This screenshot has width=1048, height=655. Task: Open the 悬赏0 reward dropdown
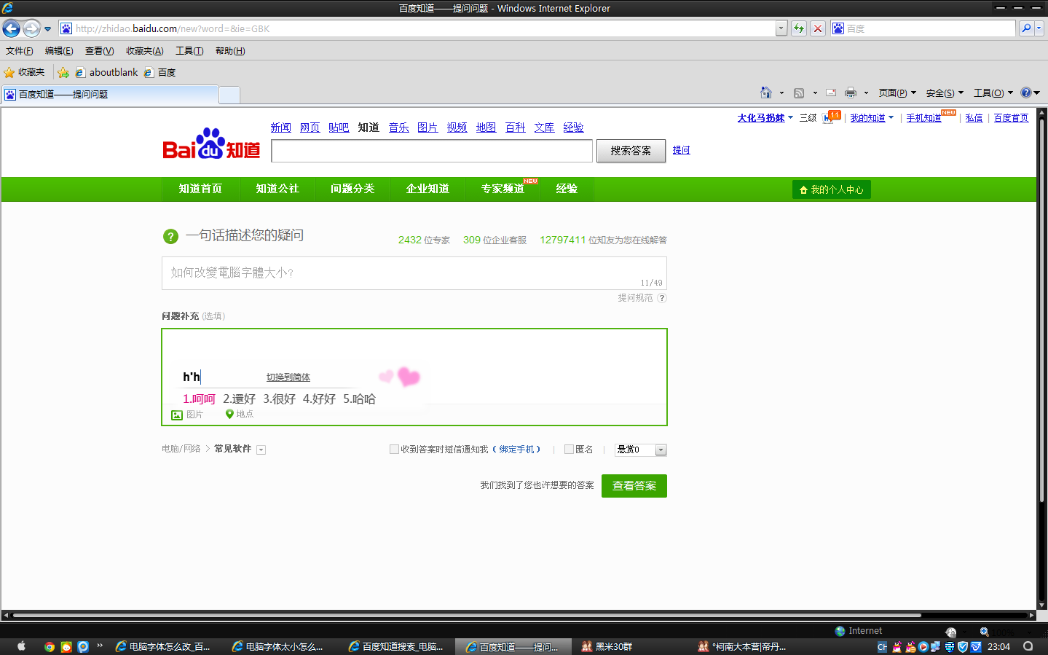click(659, 450)
